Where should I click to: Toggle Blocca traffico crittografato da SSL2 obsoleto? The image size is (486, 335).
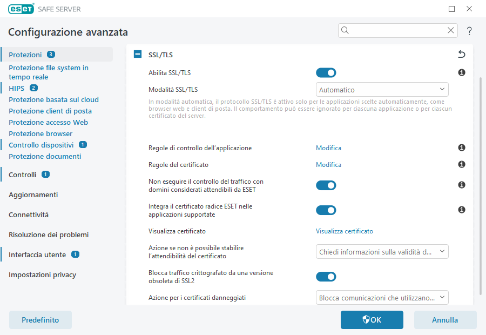click(x=326, y=276)
